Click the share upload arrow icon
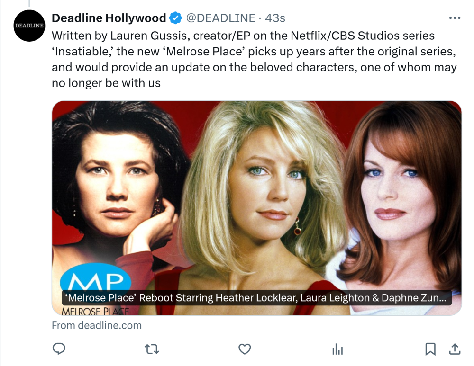Viewport: 474px width, 366px height. 455,349
